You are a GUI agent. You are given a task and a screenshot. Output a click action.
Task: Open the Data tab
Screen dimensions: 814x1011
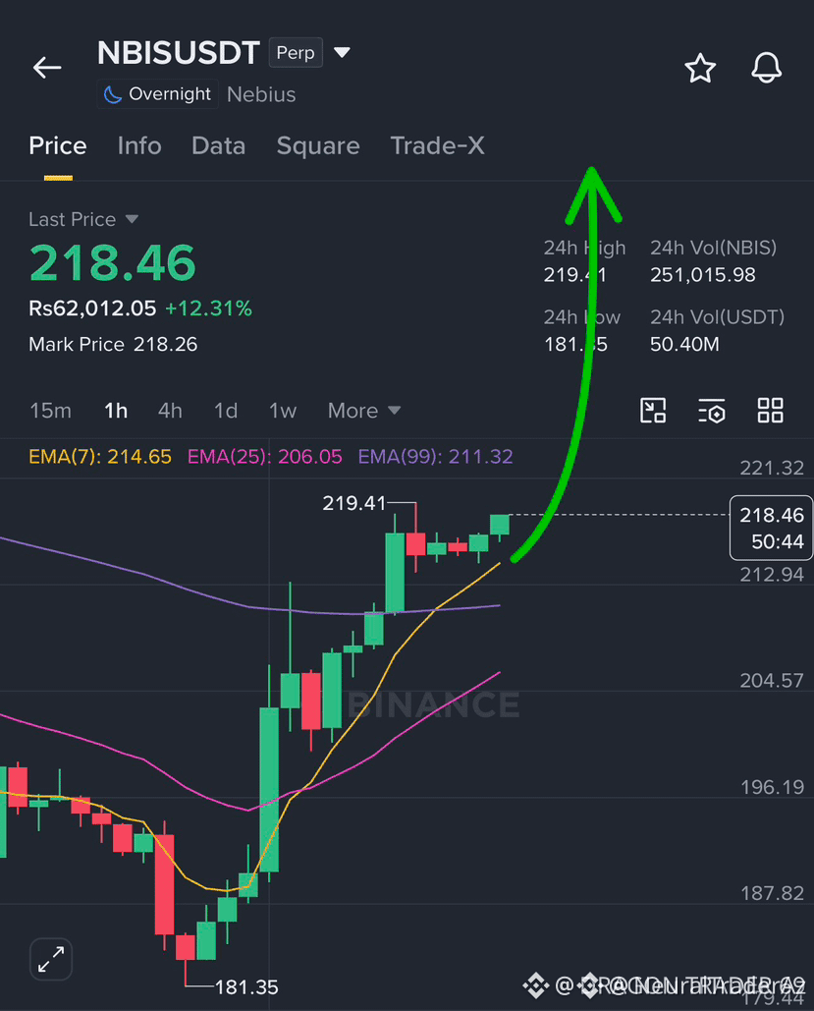pyautogui.click(x=219, y=145)
